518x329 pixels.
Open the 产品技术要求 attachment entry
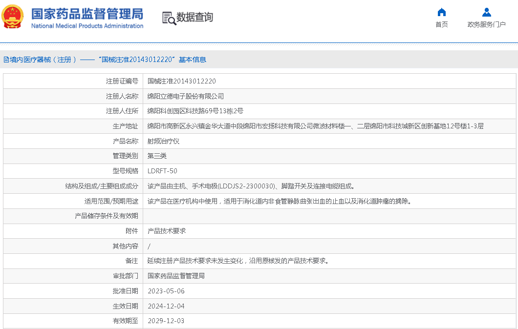(167, 231)
